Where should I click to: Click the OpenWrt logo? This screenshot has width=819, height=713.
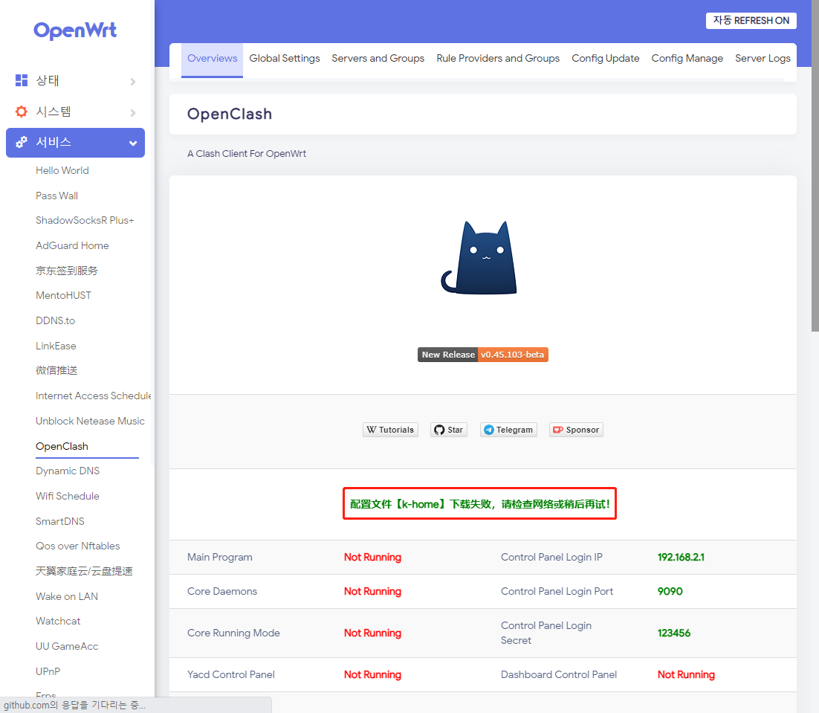tap(75, 30)
